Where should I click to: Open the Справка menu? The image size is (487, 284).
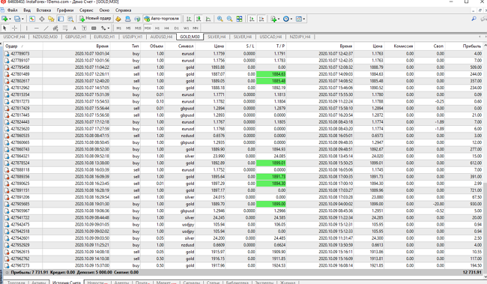click(124, 10)
